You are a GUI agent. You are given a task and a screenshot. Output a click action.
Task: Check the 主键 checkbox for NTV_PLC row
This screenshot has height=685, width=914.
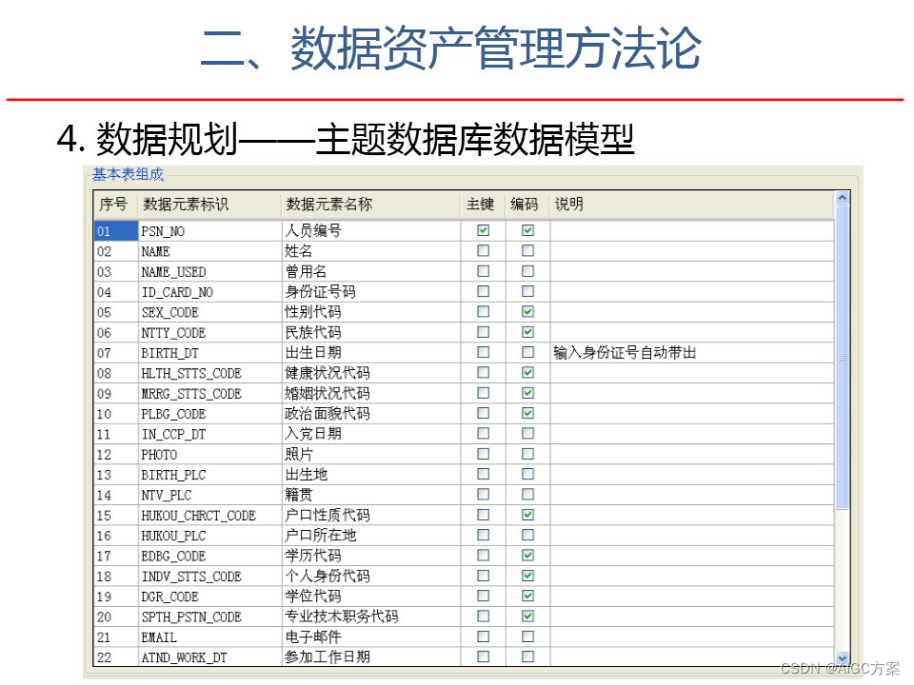pos(484,494)
